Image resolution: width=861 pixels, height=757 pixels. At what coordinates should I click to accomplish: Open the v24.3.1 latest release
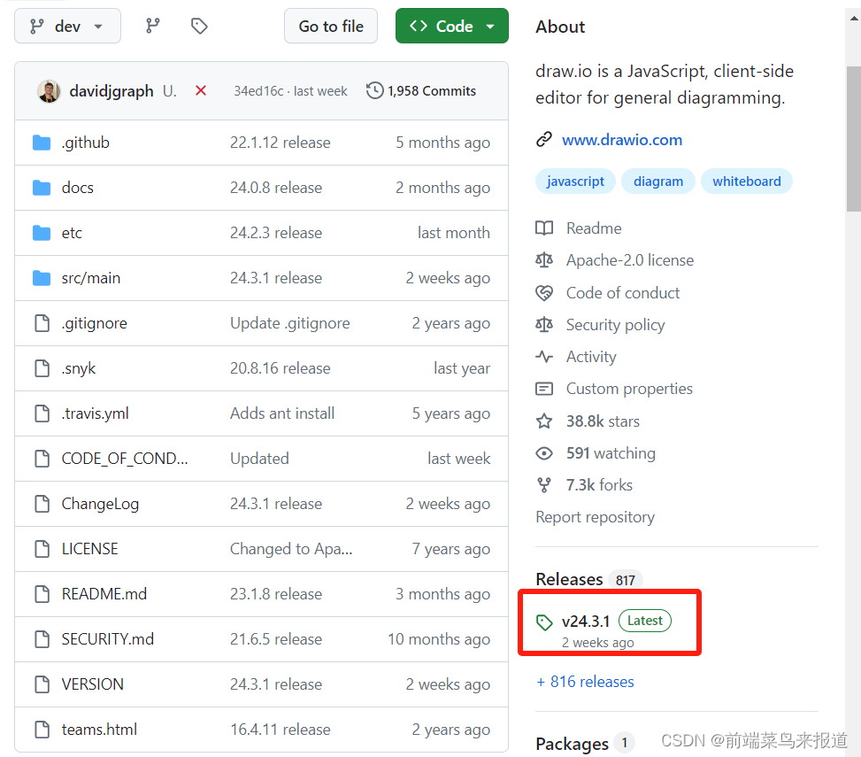(x=585, y=622)
